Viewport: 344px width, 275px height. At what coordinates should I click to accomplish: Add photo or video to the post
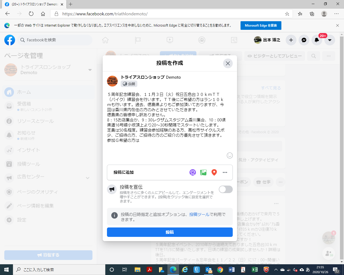tap(203, 172)
